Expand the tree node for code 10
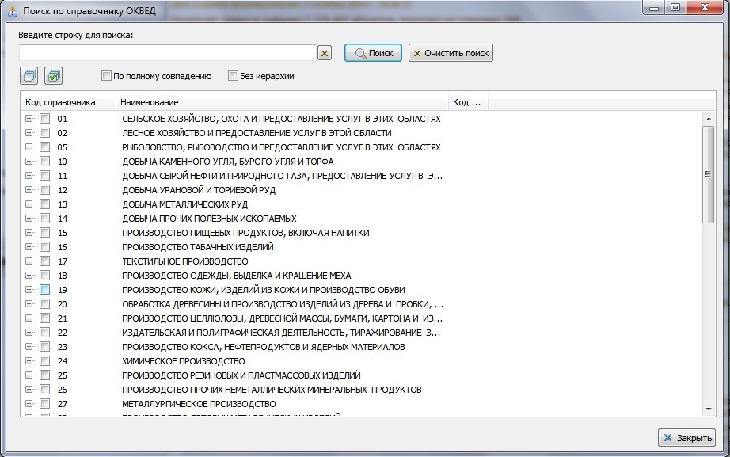The height and width of the screenshot is (457, 730). point(29,162)
